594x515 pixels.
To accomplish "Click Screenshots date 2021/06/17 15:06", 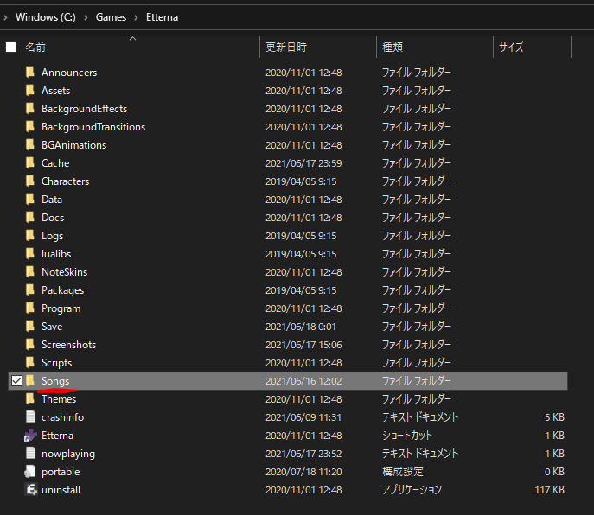I will pyautogui.click(x=303, y=345).
